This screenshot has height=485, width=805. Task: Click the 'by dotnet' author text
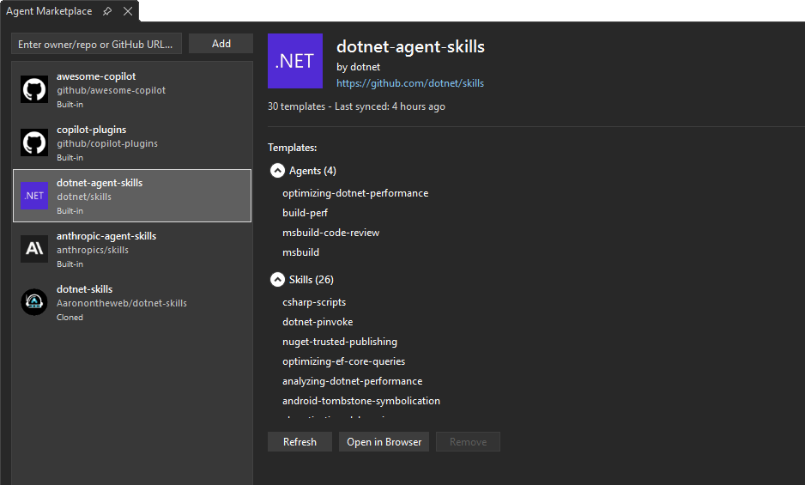coord(359,67)
